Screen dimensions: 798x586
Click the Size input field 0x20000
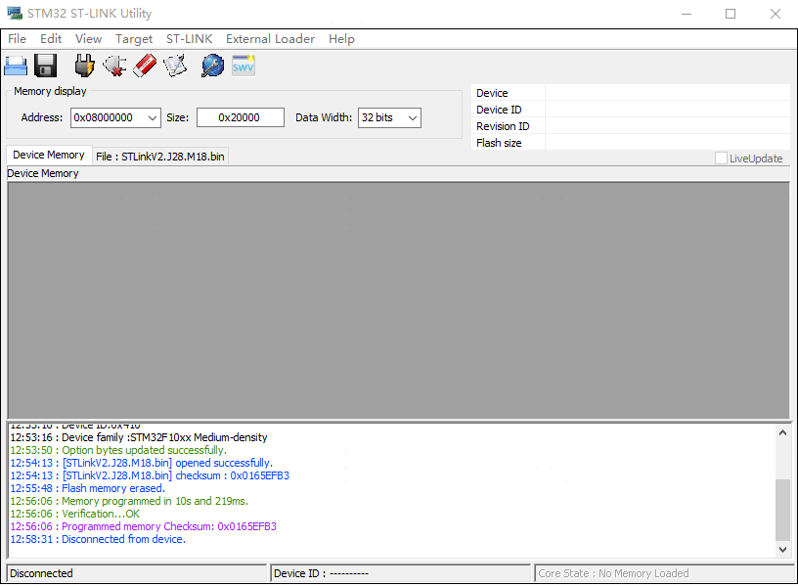[x=241, y=117]
